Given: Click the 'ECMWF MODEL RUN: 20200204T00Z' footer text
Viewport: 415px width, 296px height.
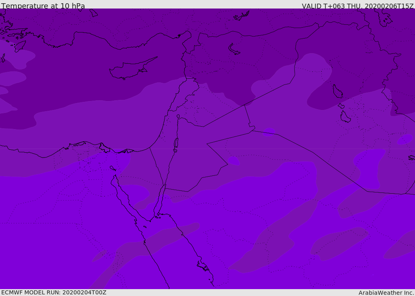Looking at the screenshot, I should [54, 292].
